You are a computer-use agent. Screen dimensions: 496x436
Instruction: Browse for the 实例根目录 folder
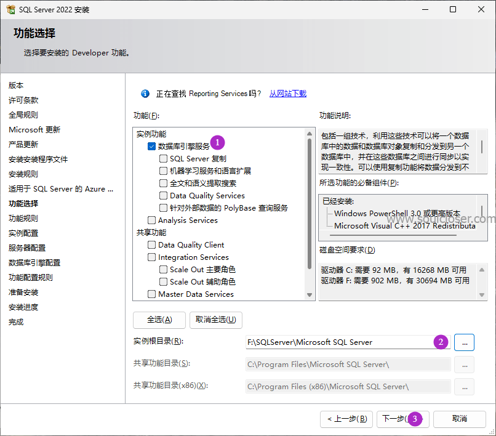click(x=464, y=342)
